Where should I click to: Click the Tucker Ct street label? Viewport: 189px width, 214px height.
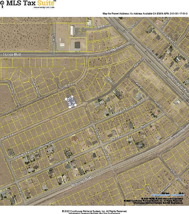pyautogui.click(x=12, y=88)
